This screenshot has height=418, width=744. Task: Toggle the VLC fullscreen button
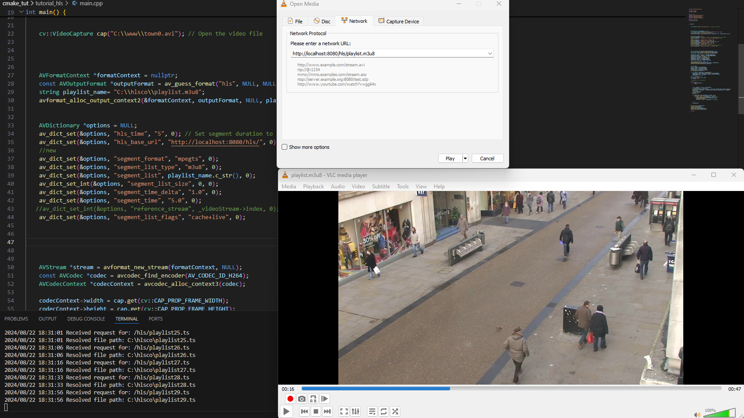pyautogui.click(x=344, y=411)
